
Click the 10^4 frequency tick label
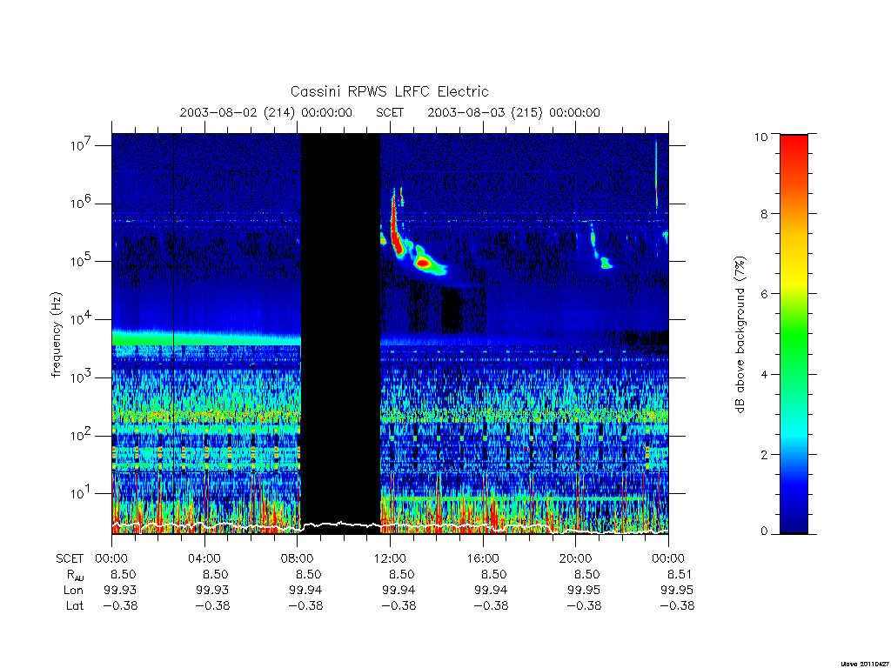[x=82, y=320]
